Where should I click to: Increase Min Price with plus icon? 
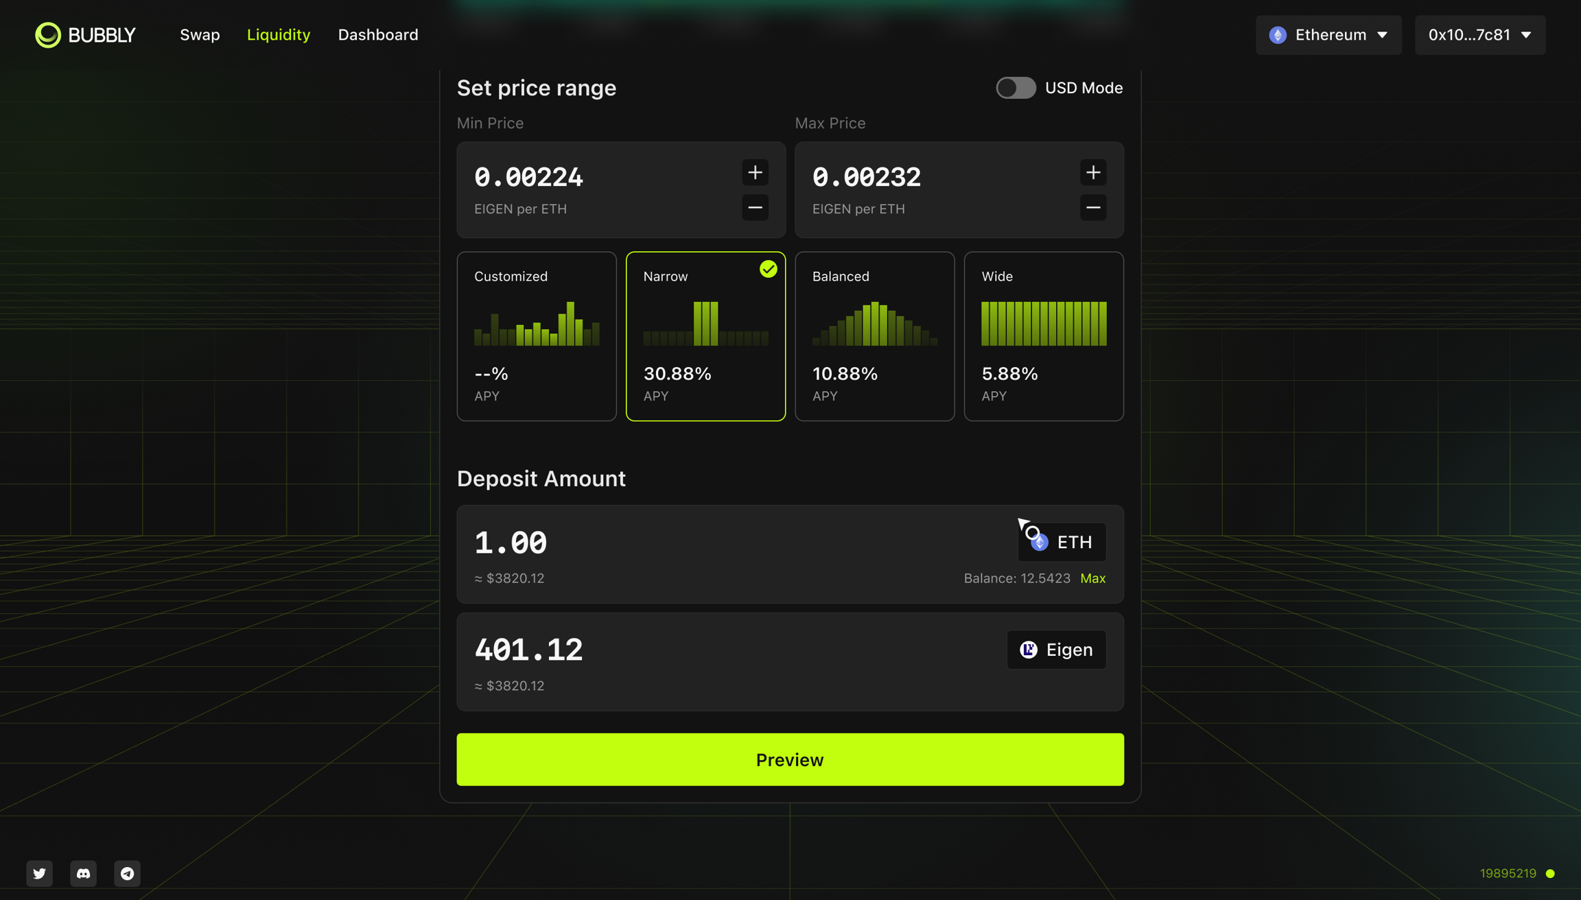pos(755,172)
